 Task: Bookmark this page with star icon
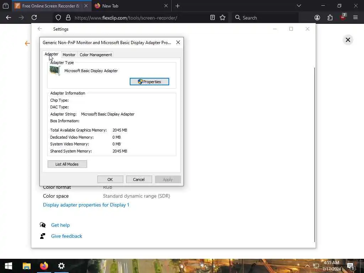tap(223, 18)
